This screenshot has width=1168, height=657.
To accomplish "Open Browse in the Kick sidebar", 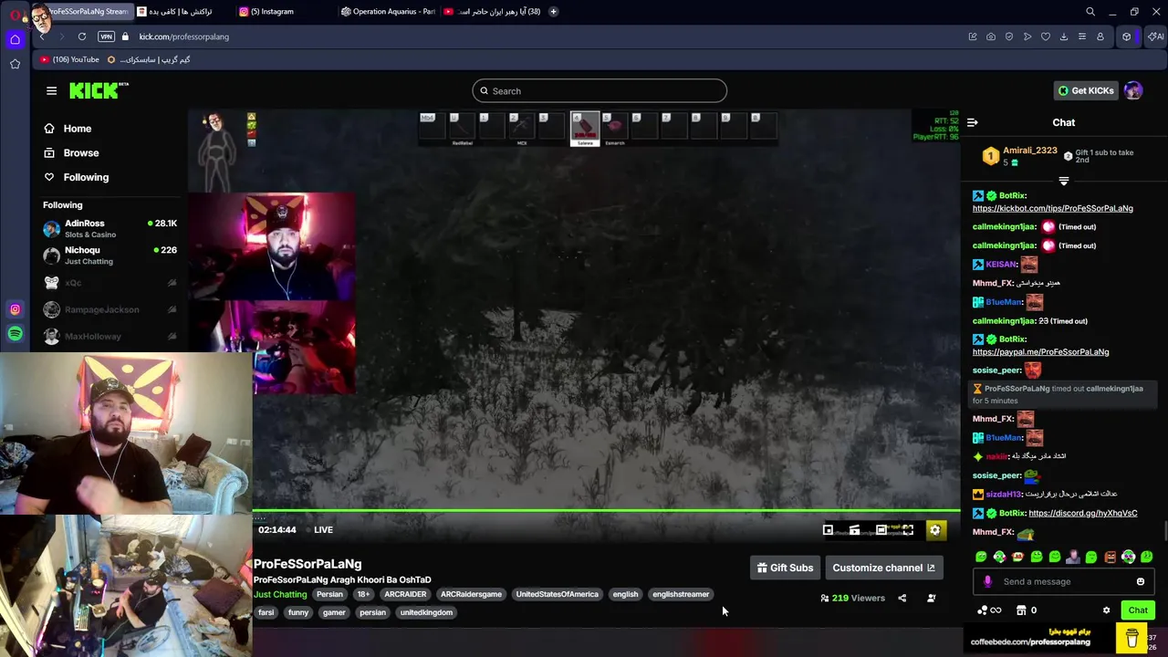I will [72, 153].
